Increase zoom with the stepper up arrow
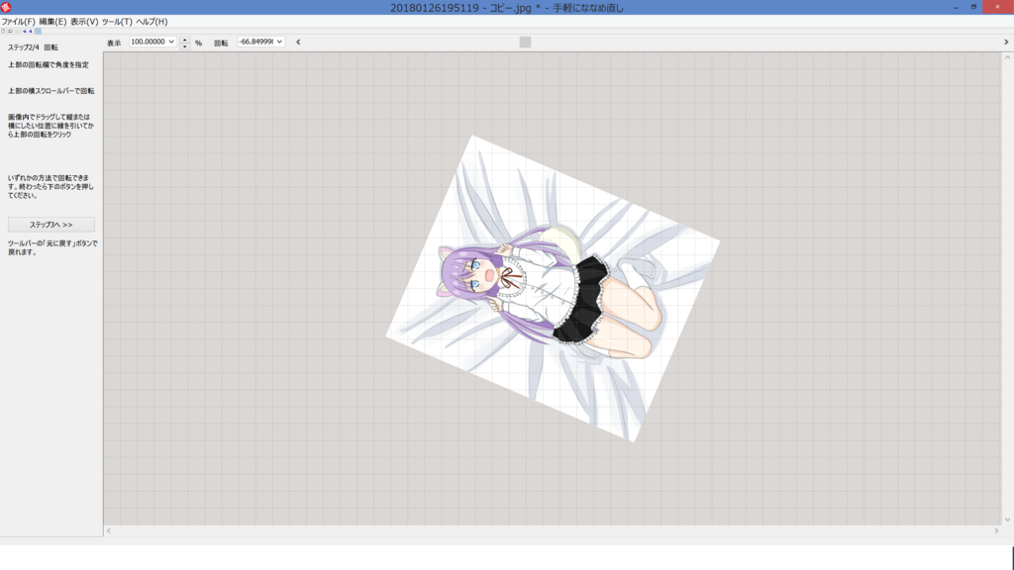1014x570 pixels. pyautogui.click(x=185, y=40)
